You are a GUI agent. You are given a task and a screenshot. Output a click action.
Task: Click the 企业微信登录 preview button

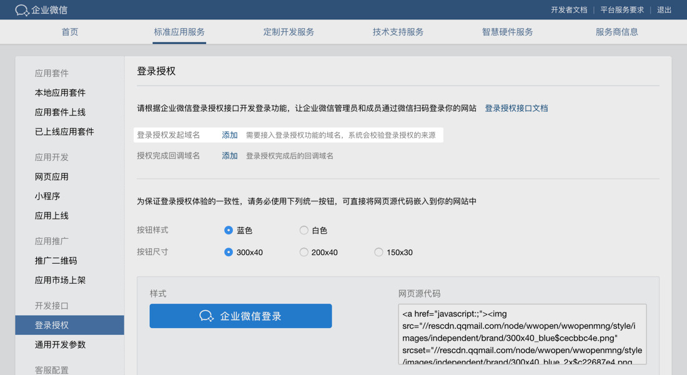[240, 316]
